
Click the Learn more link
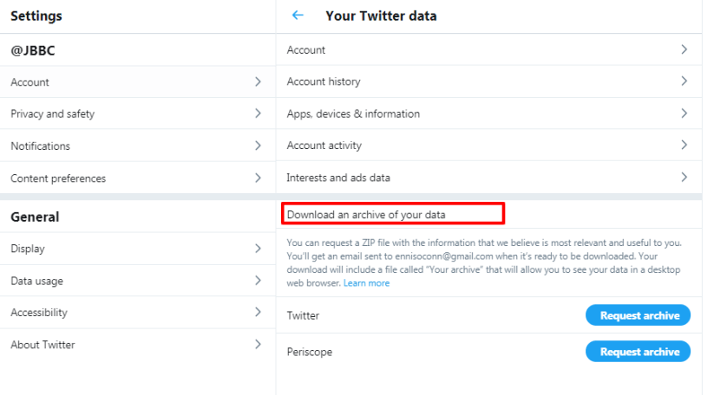point(366,283)
